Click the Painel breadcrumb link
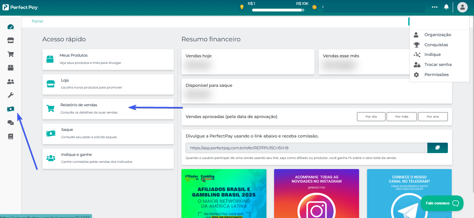The height and width of the screenshot is (218, 474). (x=37, y=21)
